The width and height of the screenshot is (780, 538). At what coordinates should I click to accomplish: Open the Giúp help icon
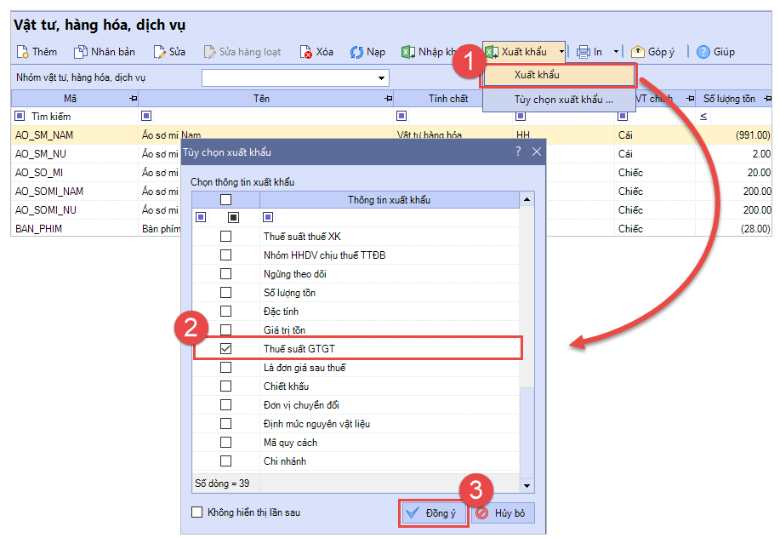click(x=703, y=52)
